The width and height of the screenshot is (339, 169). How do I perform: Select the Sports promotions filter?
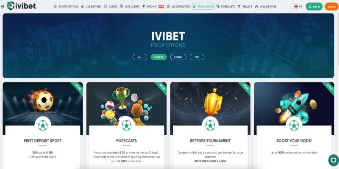coord(158,57)
